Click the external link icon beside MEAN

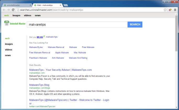44,36
